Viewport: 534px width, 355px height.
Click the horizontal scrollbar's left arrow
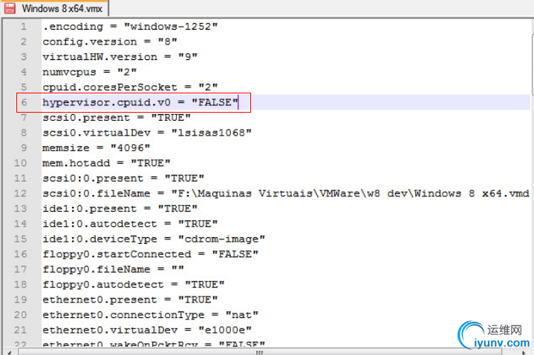tap(9, 352)
